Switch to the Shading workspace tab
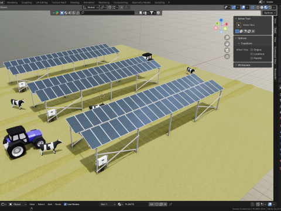 [x=75, y=2]
